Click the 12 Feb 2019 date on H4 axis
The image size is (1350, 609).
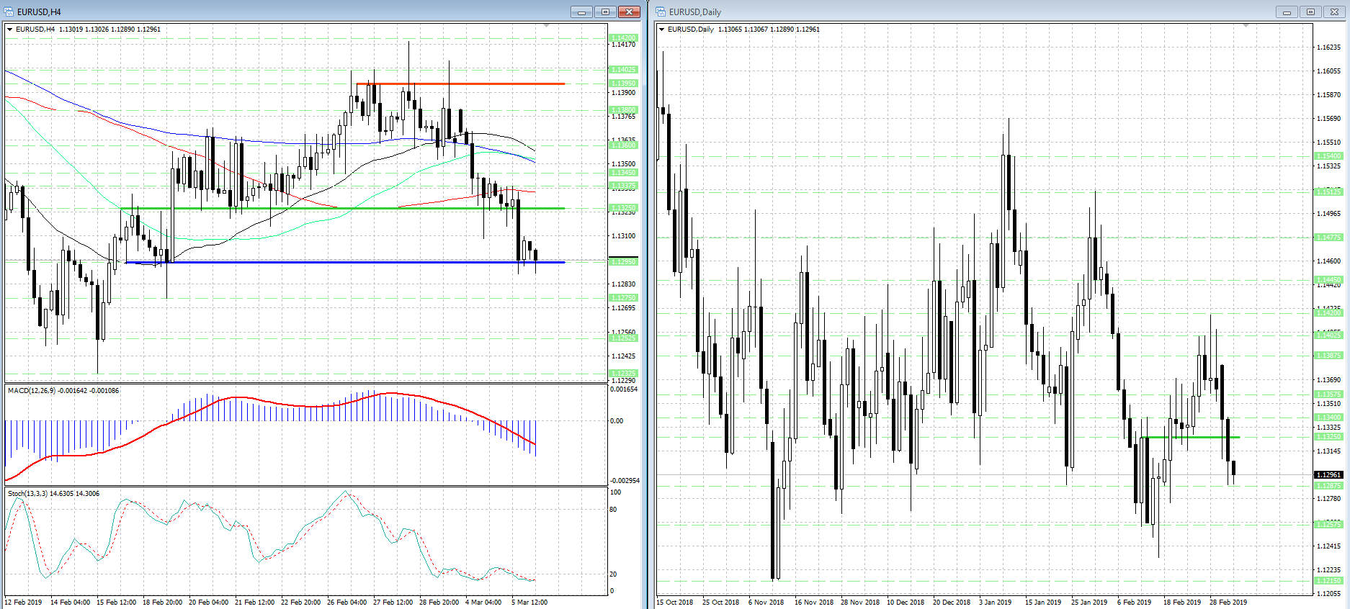(x=23, y=603)
